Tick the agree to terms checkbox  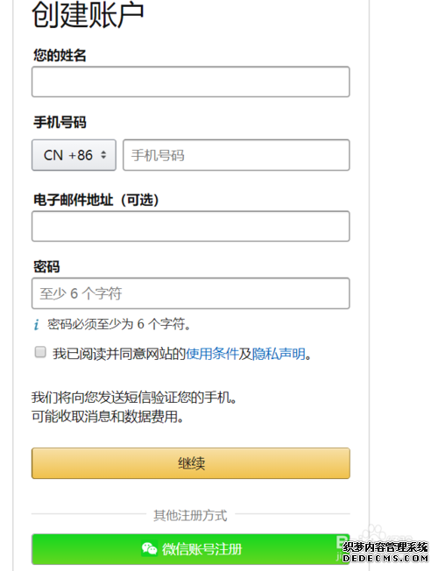[40, 352]
